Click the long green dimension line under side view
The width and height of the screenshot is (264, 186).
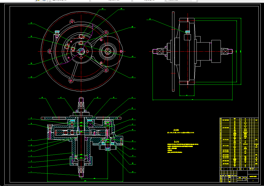(192, 100)
